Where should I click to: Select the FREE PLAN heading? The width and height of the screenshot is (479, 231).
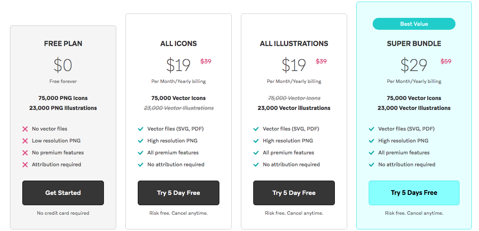(63, 44)
